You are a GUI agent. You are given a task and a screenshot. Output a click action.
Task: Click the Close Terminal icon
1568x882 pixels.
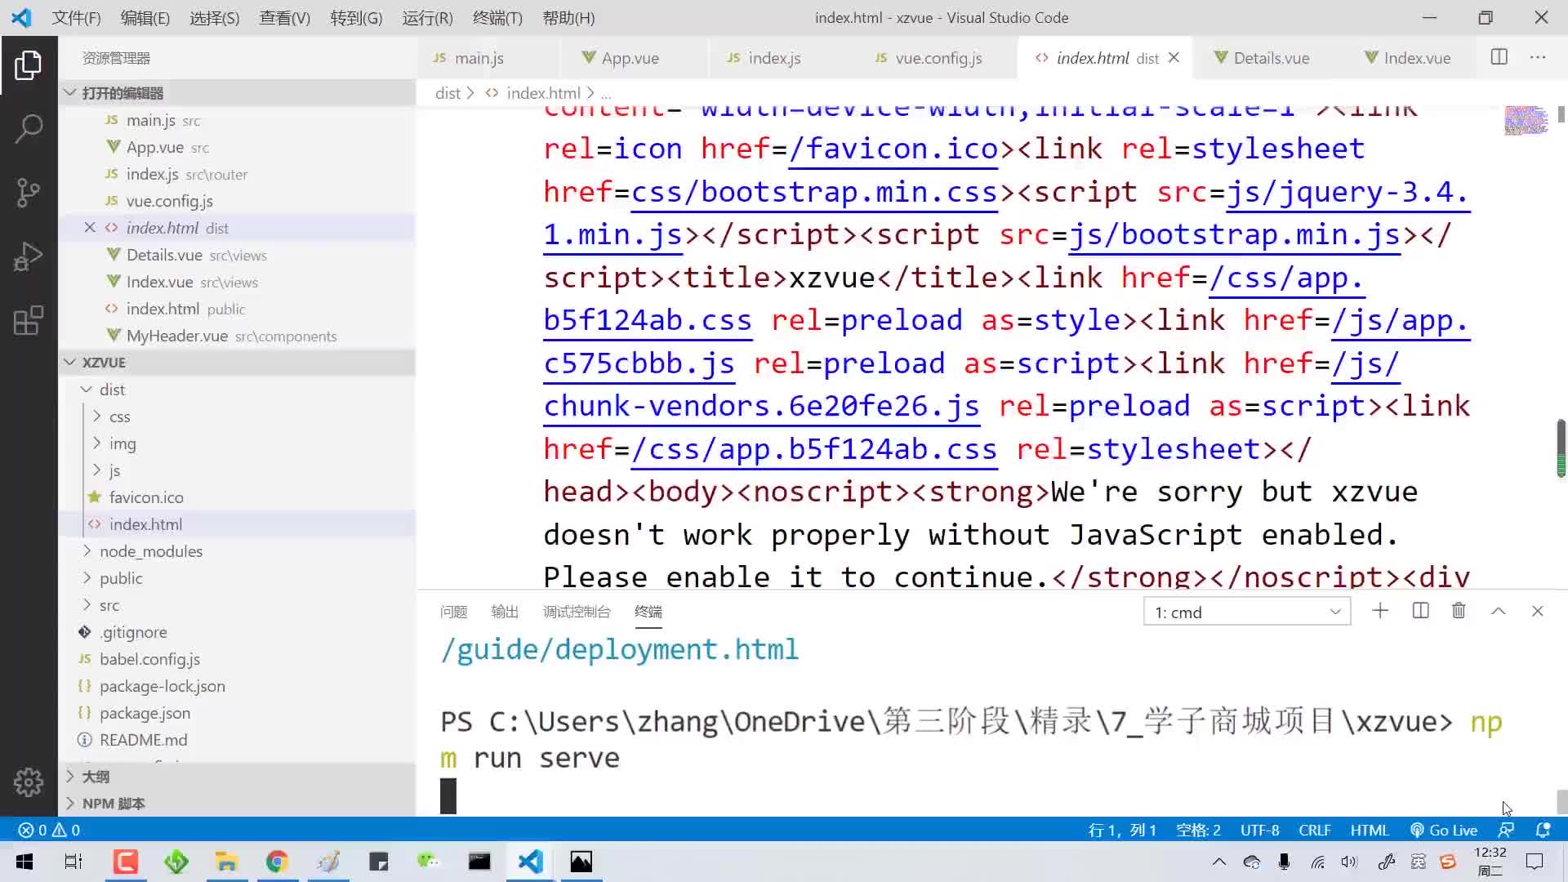point(1537,611)
